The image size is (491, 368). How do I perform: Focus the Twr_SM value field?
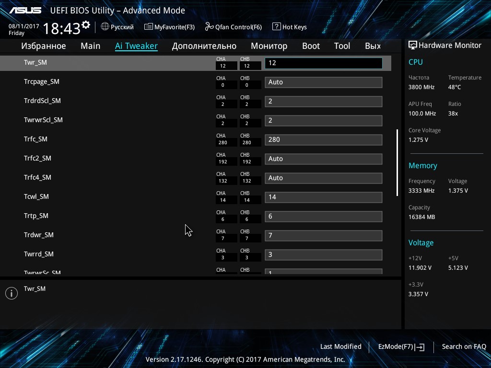click(324, 63)
